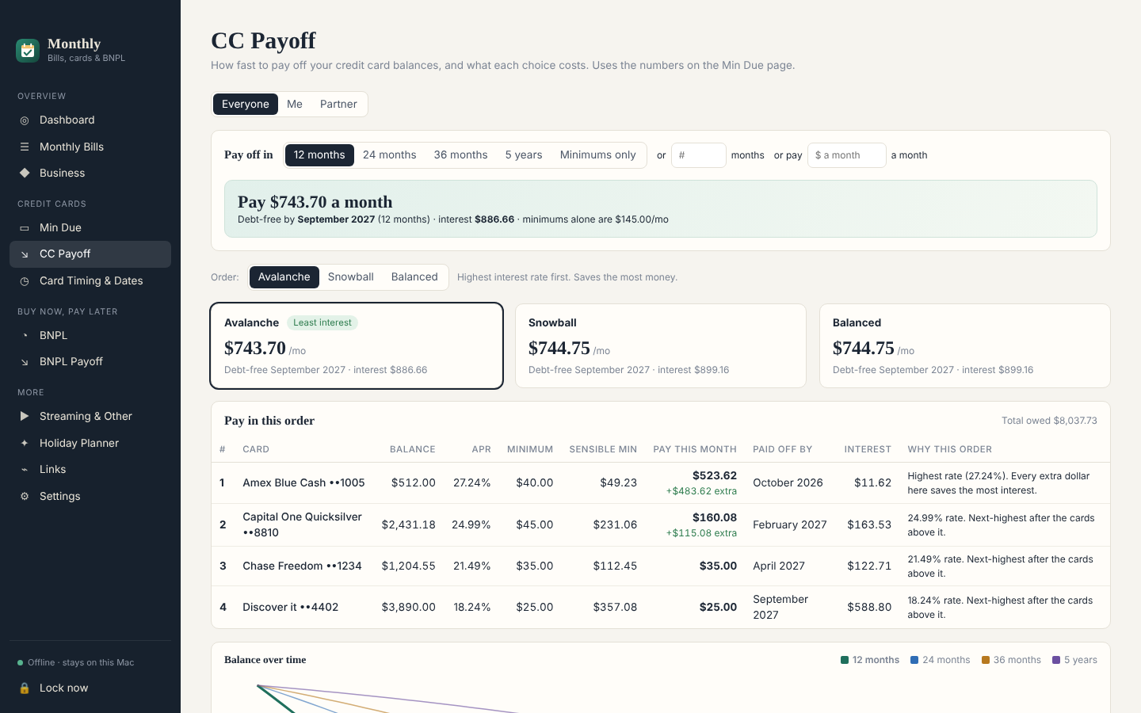Click the PAID OFF BY column header

(783, 449)
